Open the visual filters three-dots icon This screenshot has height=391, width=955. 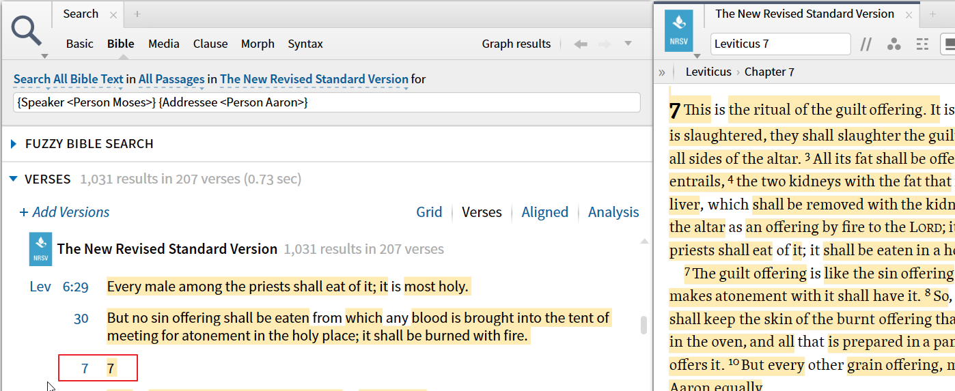click(x=894, y=44)
